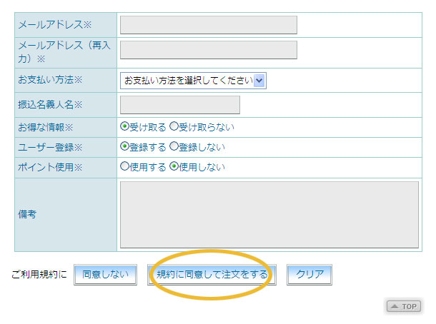Screen dimensions: 436x324
Task: Click the 同意しない button
Action: pyautogui.click(x=105, y=275)
